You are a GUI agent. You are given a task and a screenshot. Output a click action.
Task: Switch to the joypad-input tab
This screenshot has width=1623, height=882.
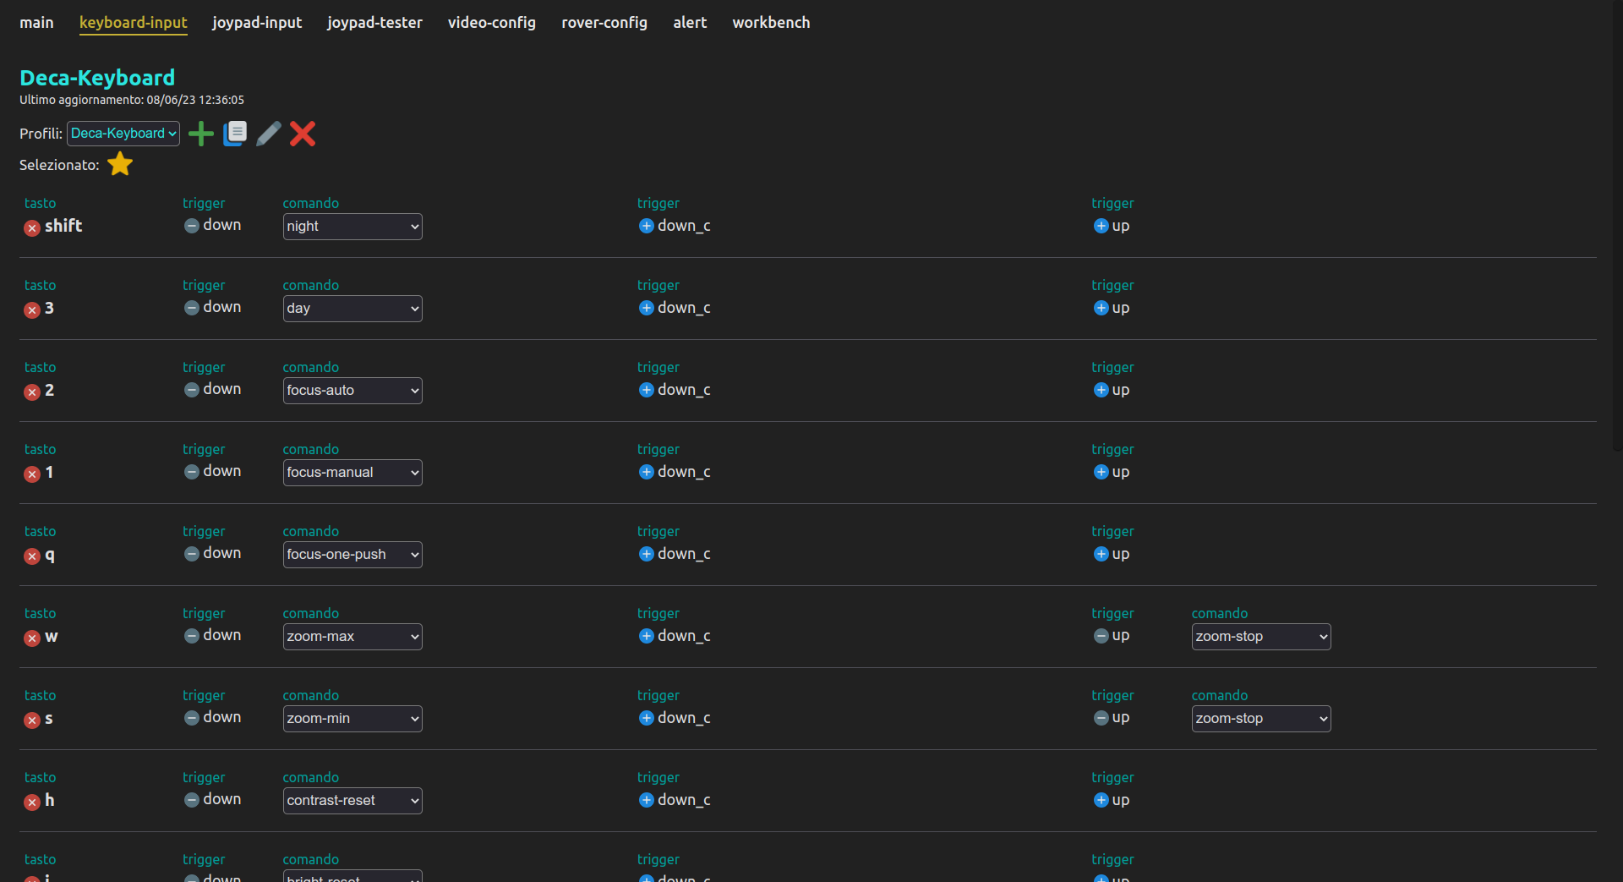tap(257, 23)
